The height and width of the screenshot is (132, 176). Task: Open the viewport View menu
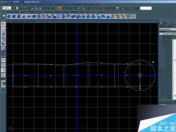point(9,22)
